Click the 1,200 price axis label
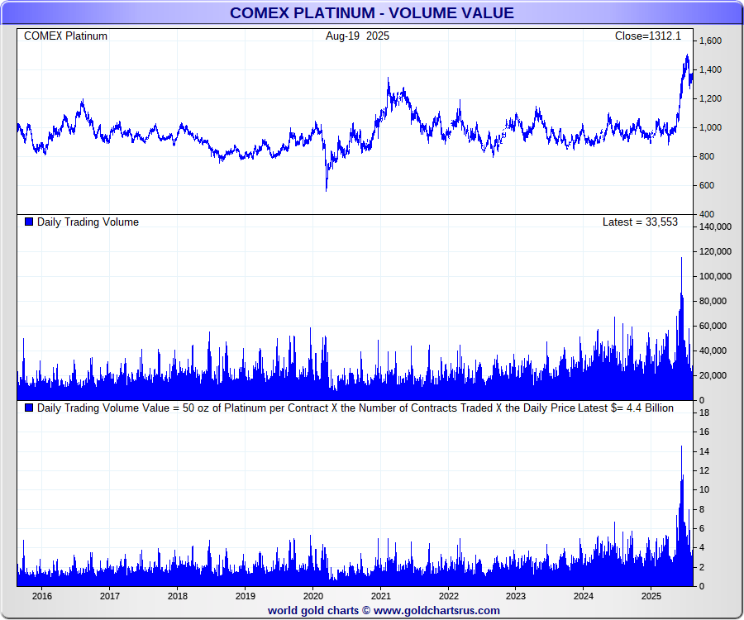This screenshot has width=744, height=620. (710, 98)
